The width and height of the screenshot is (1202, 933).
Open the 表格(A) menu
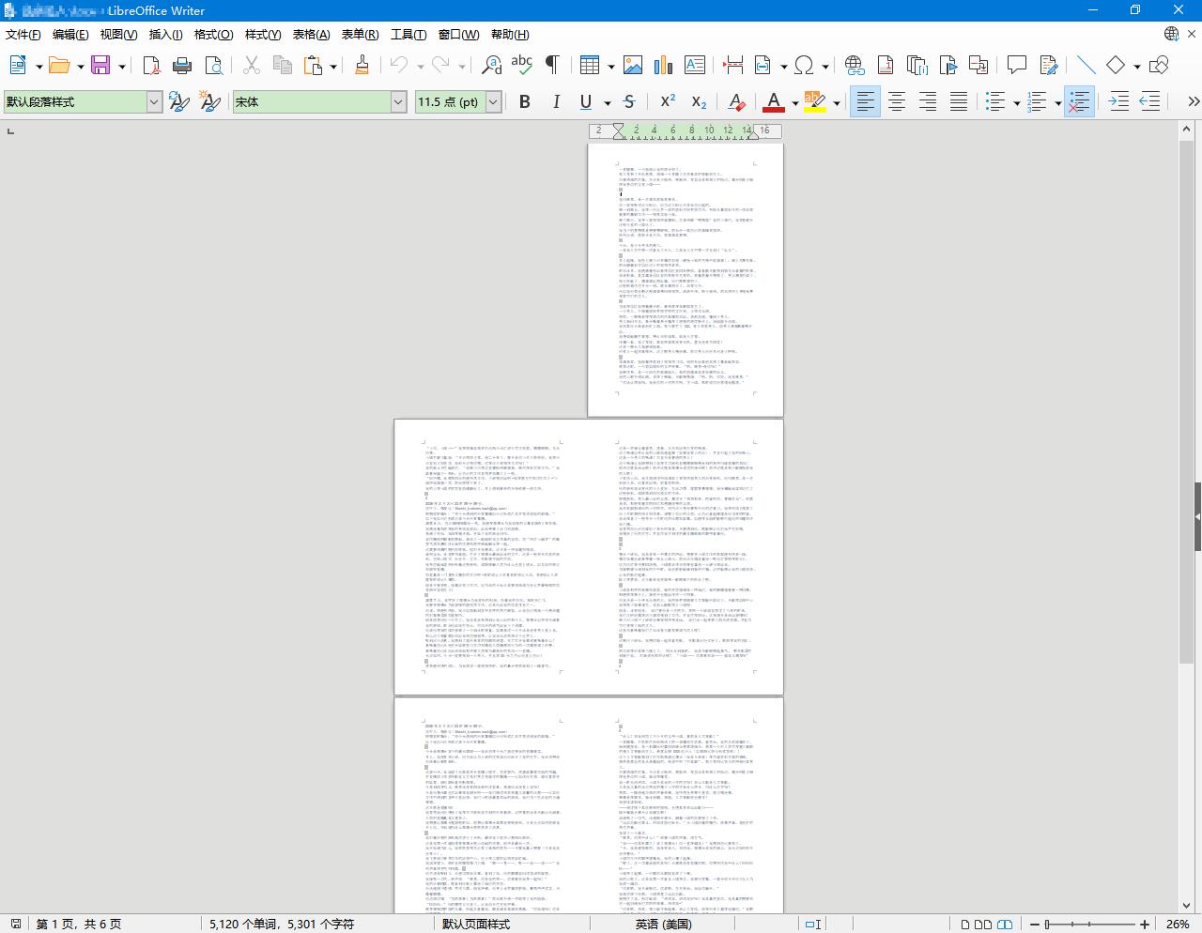(x=311, y=35)
